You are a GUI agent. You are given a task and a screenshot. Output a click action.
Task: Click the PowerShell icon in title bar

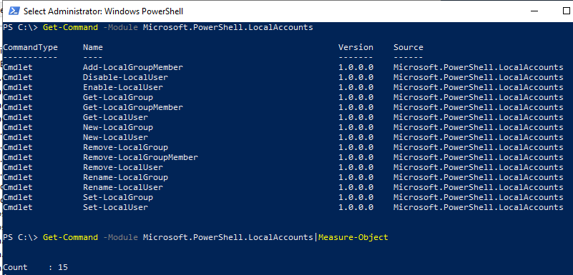(x=14, y=11)
